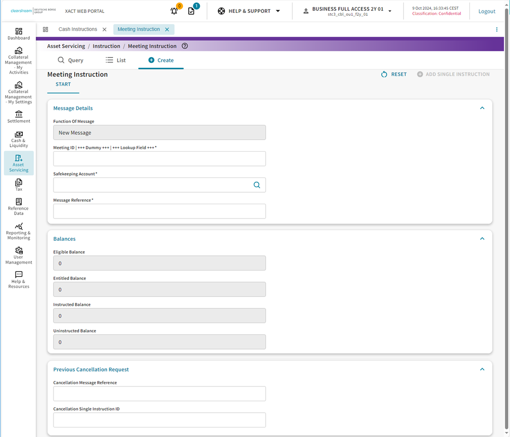The height and width of the screenshot is (437, 510).
Task: Click the Logout button
Action: pyautogui.click(x=486, y=10)
